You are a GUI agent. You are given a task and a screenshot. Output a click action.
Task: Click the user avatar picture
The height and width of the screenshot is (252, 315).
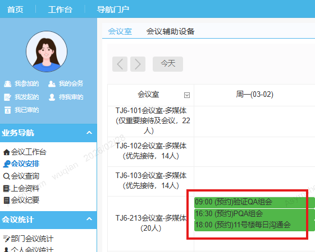pyautogui.click(x=47, y=52)
